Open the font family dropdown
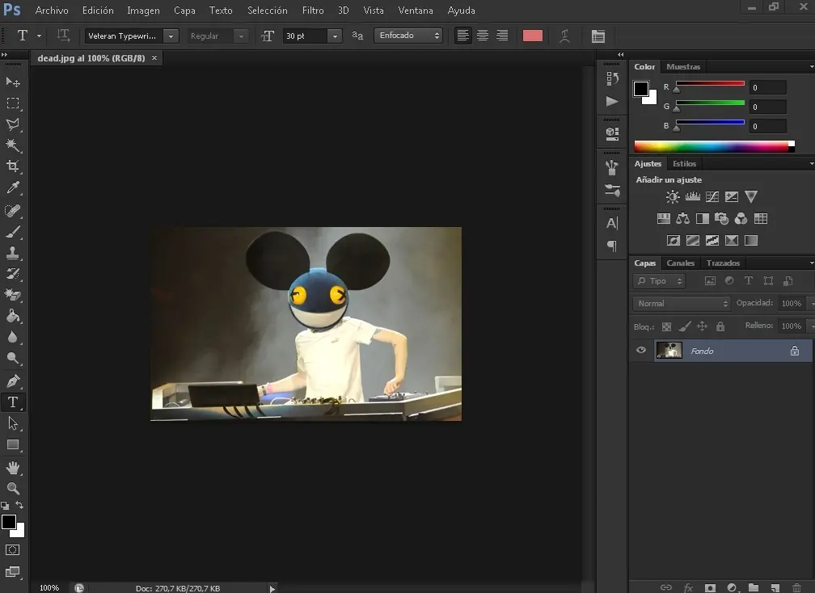Image resolution: width=815 pixels, height=593 pixels. pyautogui.click(x=171, y=36)
